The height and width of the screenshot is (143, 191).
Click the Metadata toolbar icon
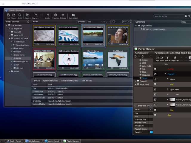point(63,15)
